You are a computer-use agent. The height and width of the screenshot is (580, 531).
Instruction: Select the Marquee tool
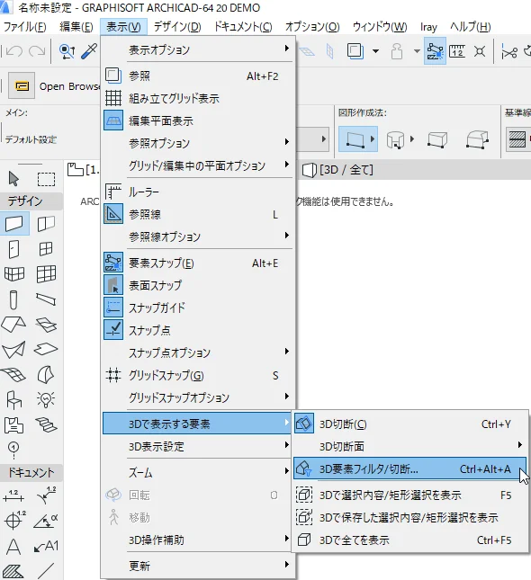coord(46,179)
